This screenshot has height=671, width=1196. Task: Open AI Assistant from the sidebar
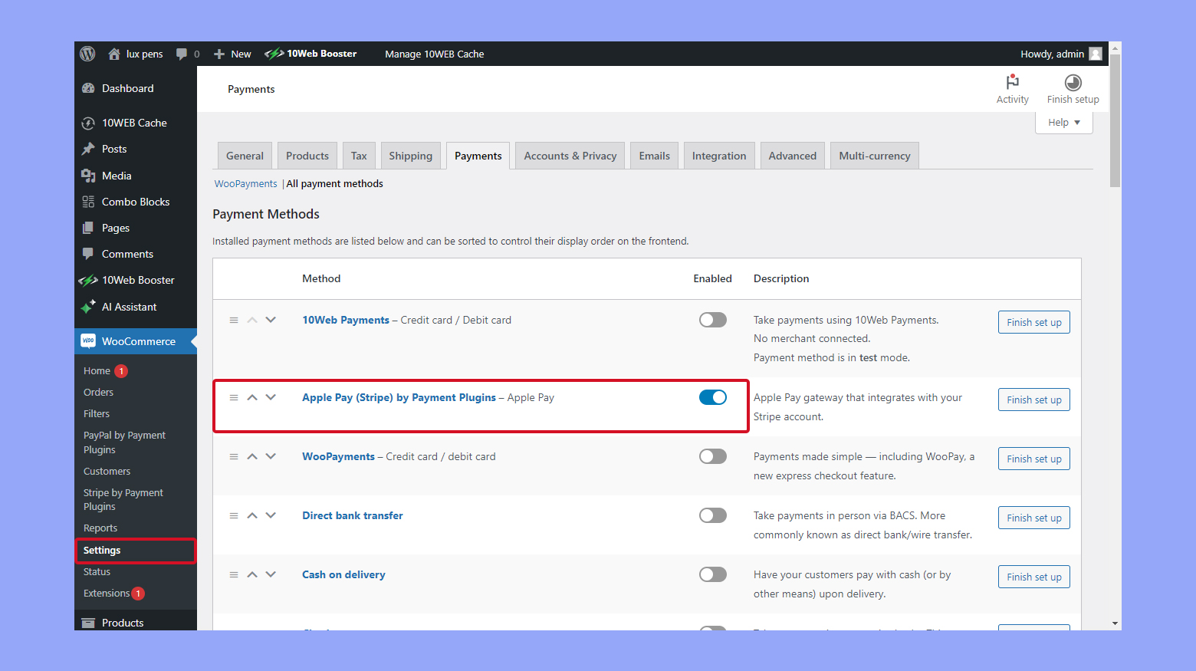click(x=129, y=307)
